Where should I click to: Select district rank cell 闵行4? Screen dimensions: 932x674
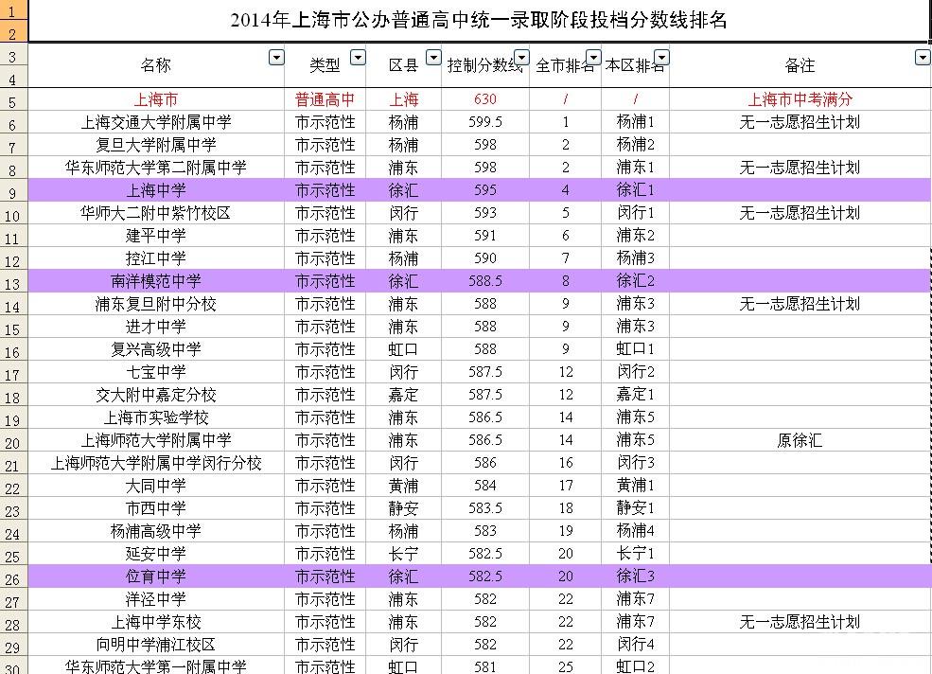pos(636,645)
